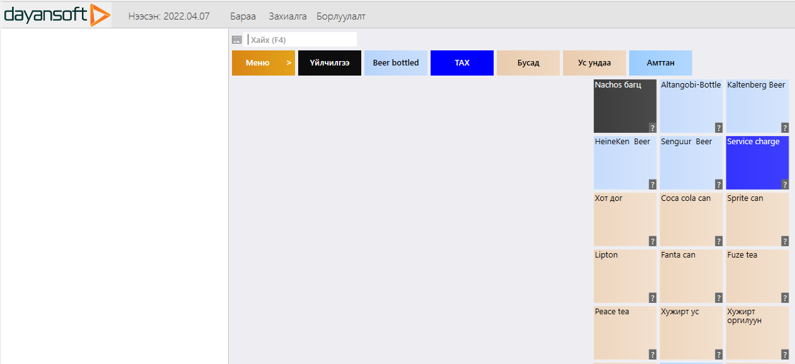Add Service charge item
Image resolution: width=795 pixels, height=364 pixels.
click(x=758, y=163)
